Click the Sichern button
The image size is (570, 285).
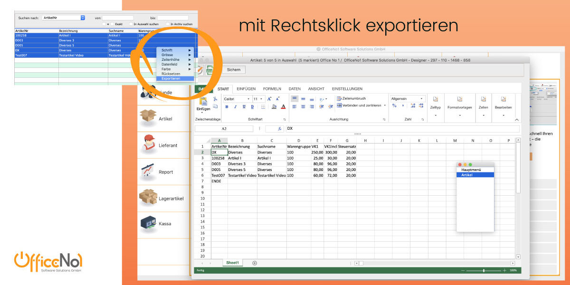(233, 70)
